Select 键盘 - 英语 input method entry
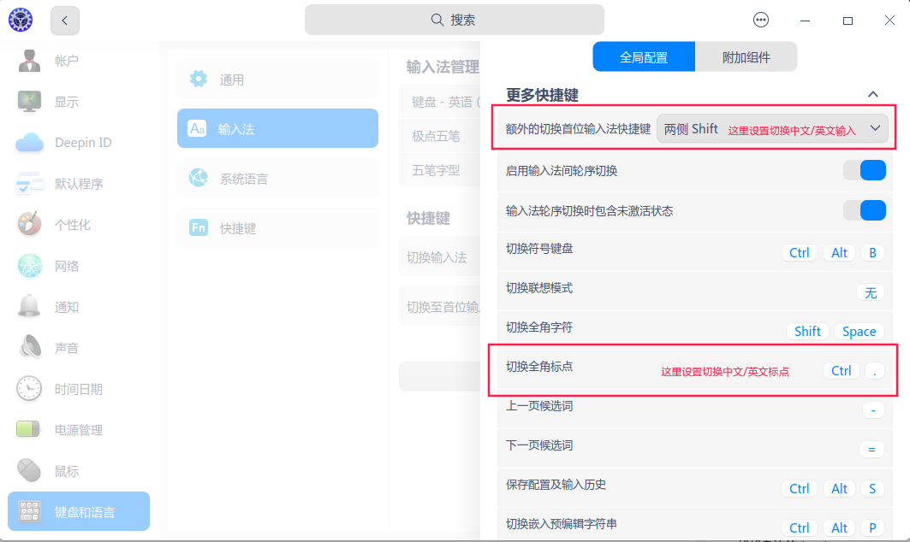The width and height of the screenshot is (910, 542). (439, 102)
